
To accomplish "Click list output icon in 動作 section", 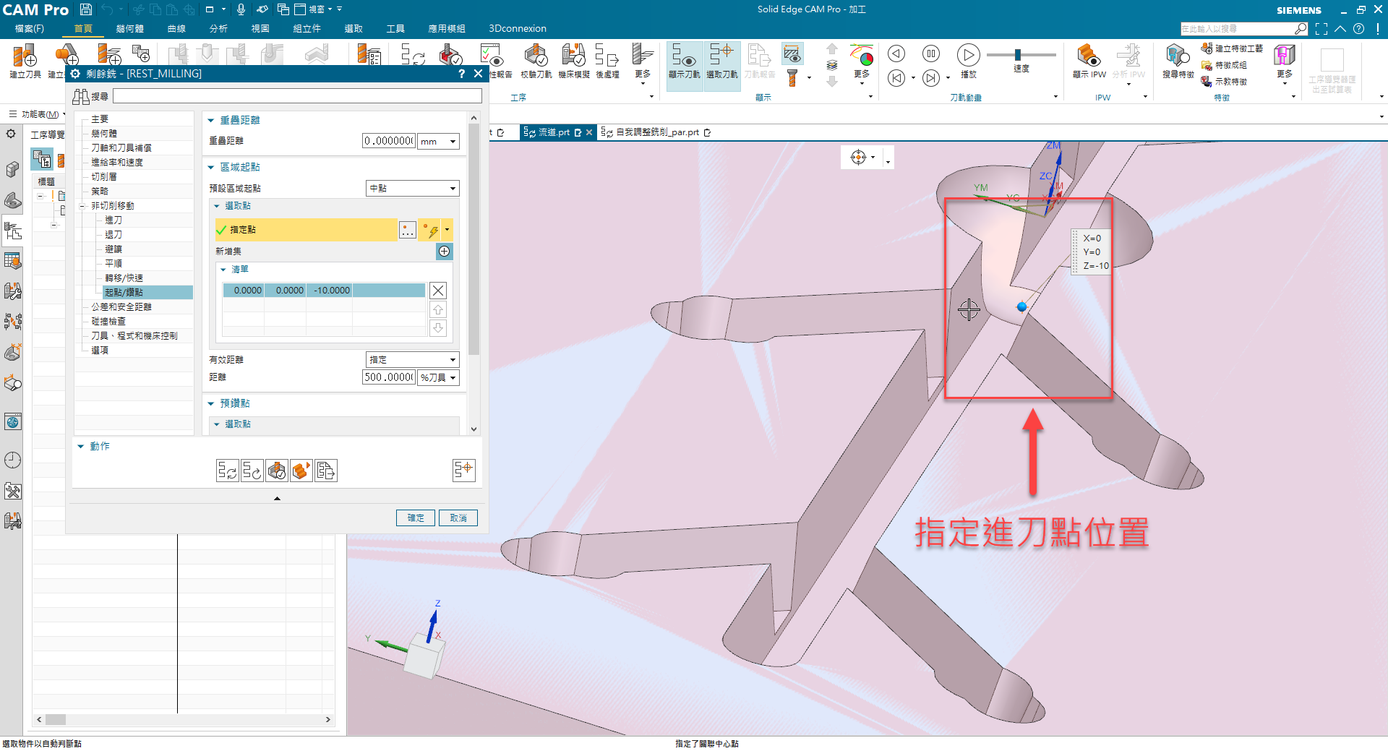I will (325, 471).
